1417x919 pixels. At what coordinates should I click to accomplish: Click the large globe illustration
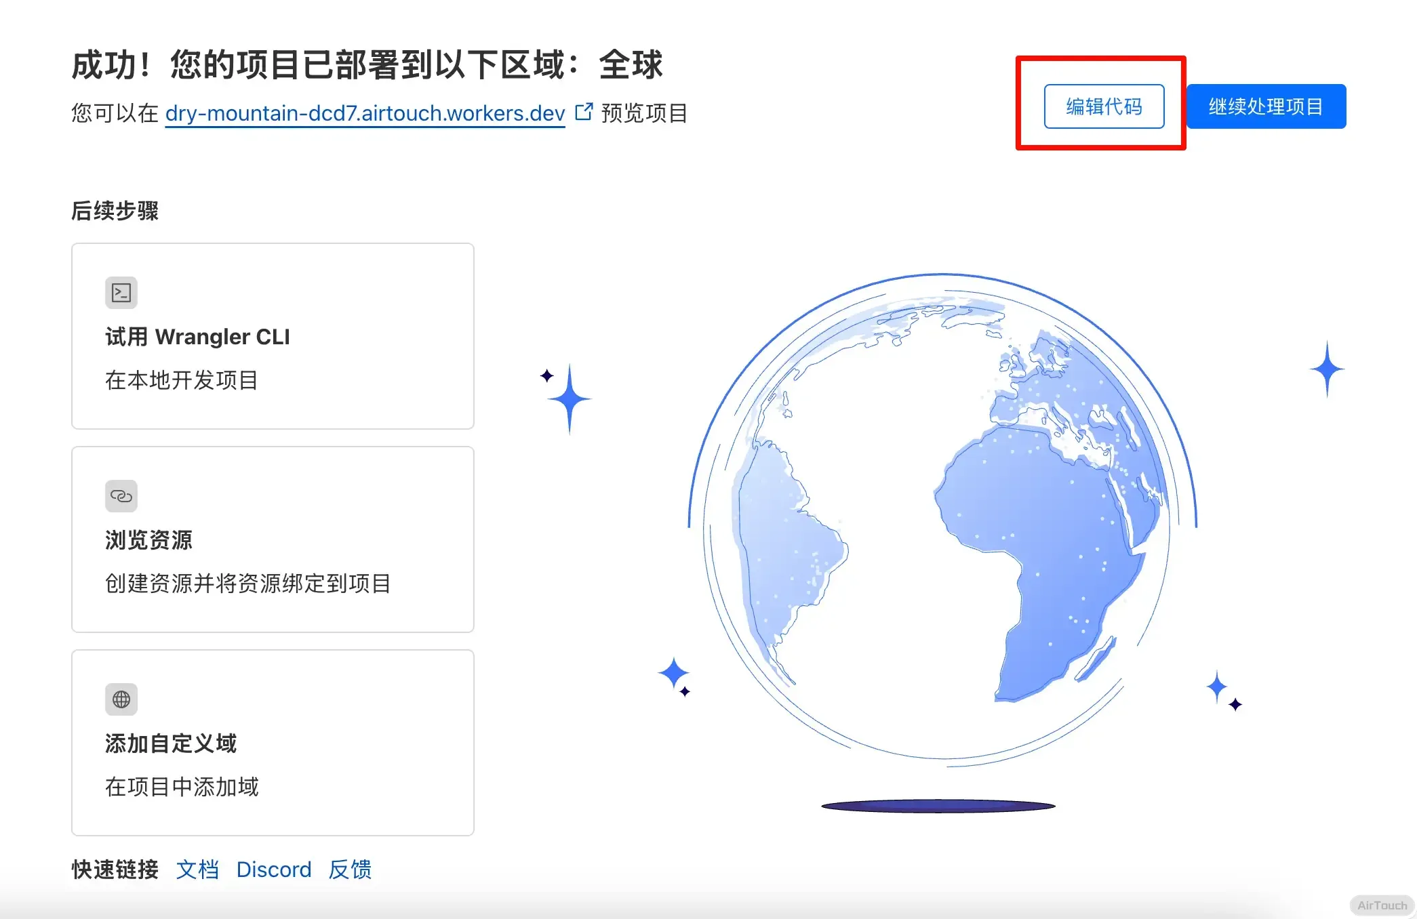[x=942, y=522]
